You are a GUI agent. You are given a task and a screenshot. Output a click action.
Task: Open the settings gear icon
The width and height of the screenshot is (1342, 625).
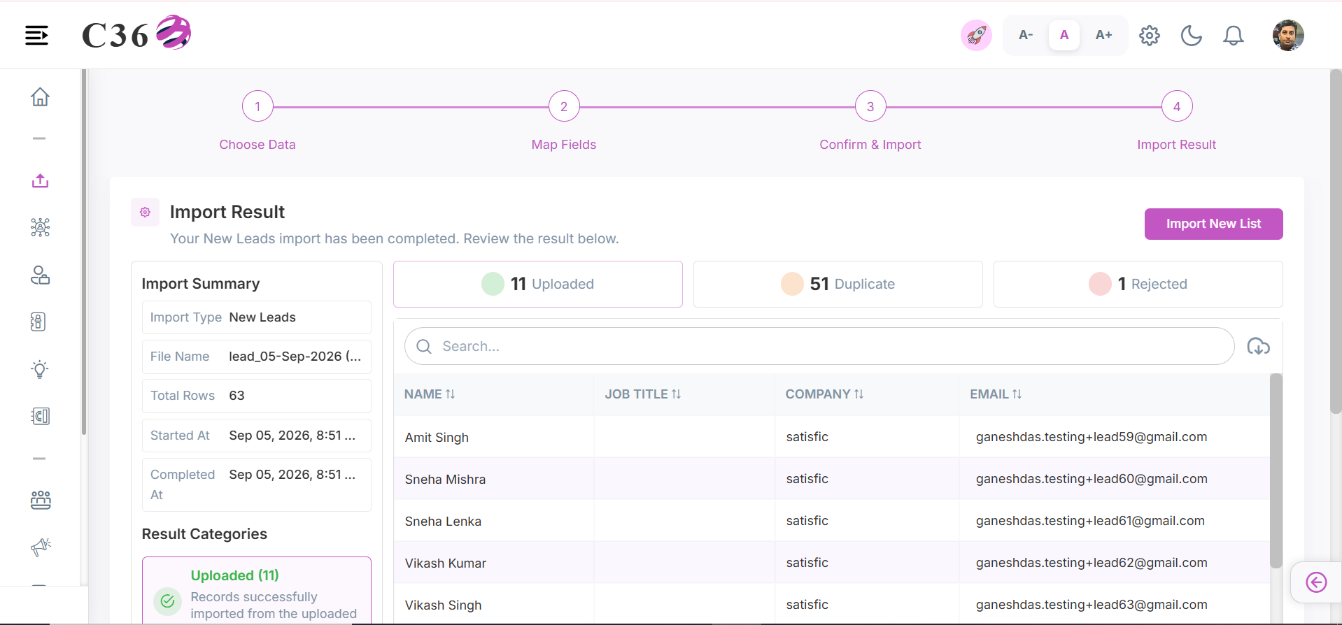coord(1150,35)
